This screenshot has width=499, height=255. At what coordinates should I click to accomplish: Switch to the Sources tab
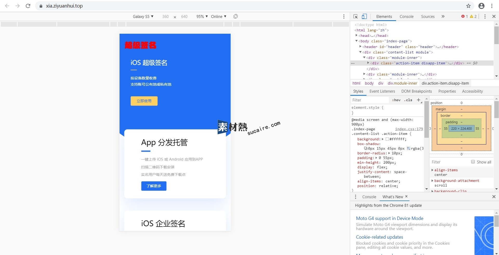[428, 16]
